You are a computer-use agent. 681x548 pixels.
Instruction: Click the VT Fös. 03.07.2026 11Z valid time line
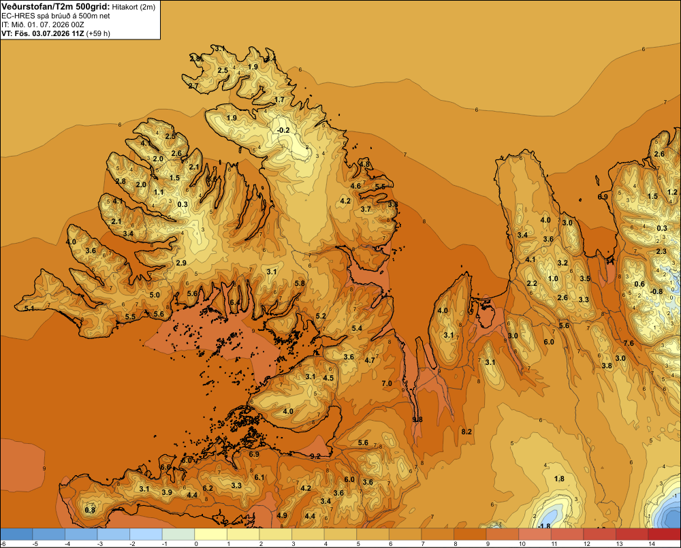pyautogui.click(x=56, y=33)
